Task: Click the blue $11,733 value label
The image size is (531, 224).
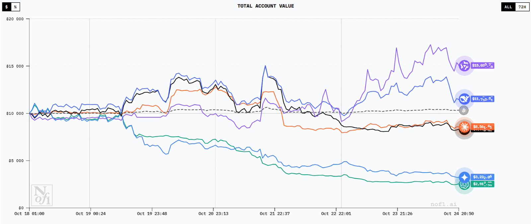Action: click(483, 99)
